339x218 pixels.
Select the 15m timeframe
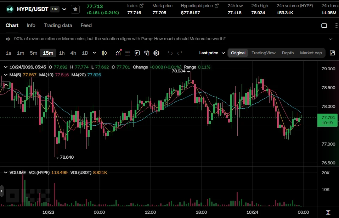coord(48,53)
